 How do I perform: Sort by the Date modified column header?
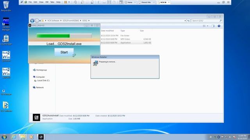pyautogui.click(x=107, y=31)
